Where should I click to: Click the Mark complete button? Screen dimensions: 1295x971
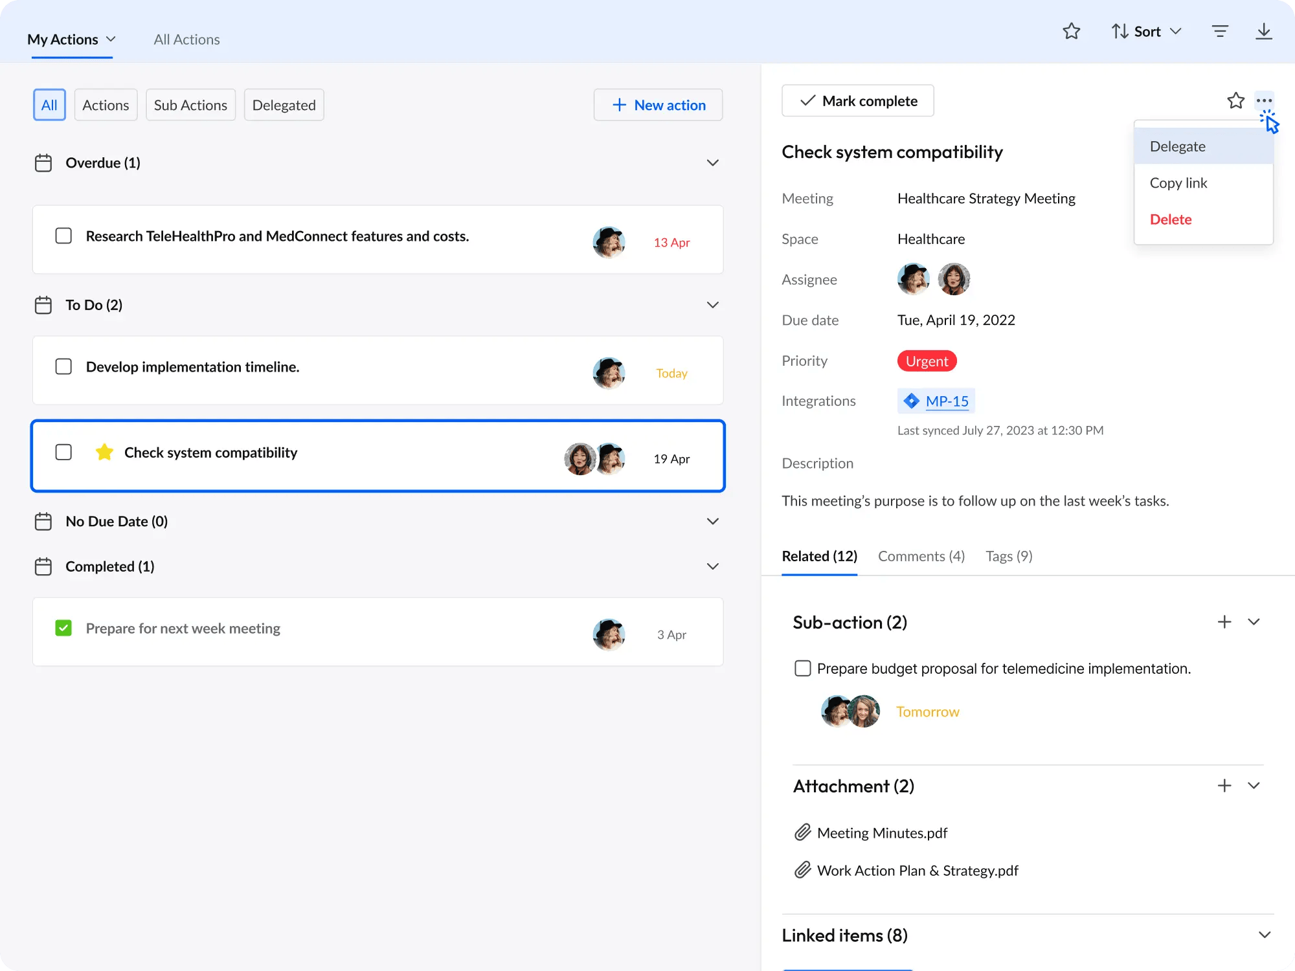(x=857, y=100)
